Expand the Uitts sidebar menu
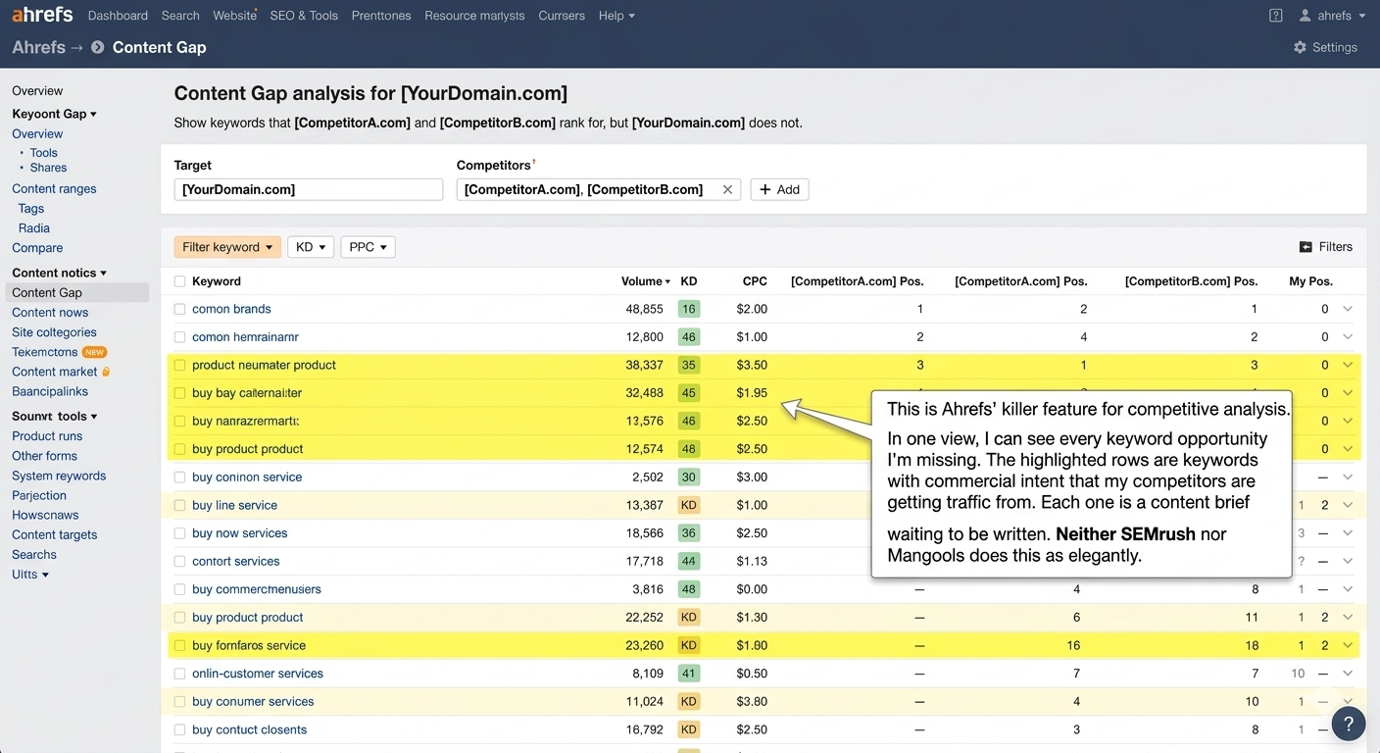This screenshot has height=753, width=1380. click(29, 574)
